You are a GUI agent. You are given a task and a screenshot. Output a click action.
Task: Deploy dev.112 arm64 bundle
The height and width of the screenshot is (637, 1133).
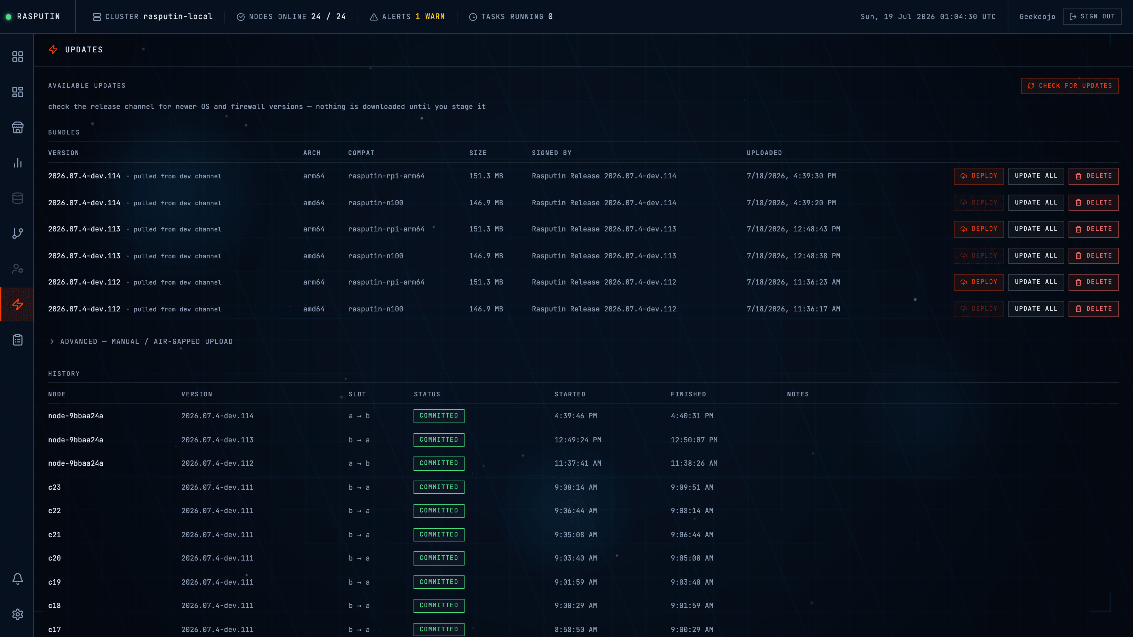(x=979, y=282)
